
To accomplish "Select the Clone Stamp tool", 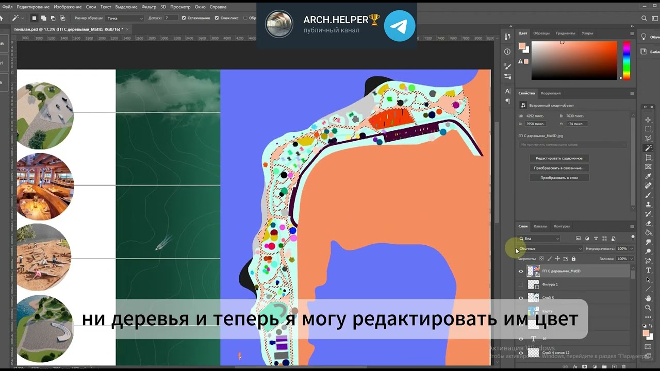I will [648, 205].
